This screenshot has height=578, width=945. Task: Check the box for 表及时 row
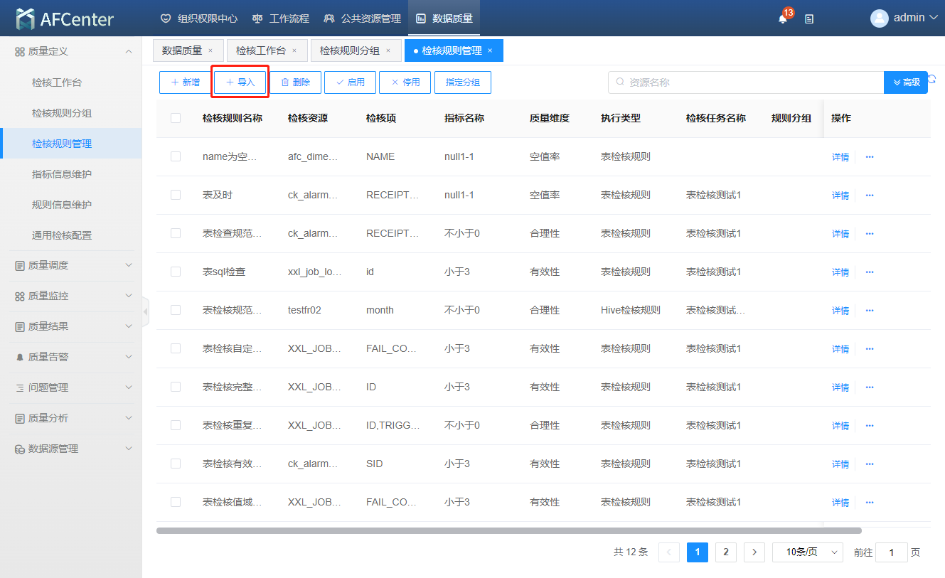click(x=176, y=195)
